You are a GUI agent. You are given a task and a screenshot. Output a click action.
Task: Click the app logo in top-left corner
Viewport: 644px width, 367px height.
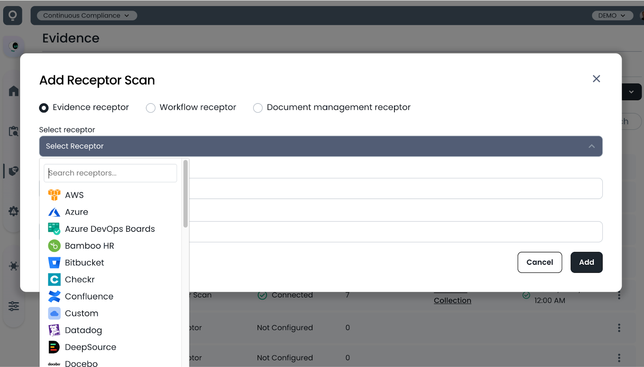[13, 16]
